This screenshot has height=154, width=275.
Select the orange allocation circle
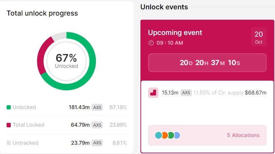click(165, 135)
